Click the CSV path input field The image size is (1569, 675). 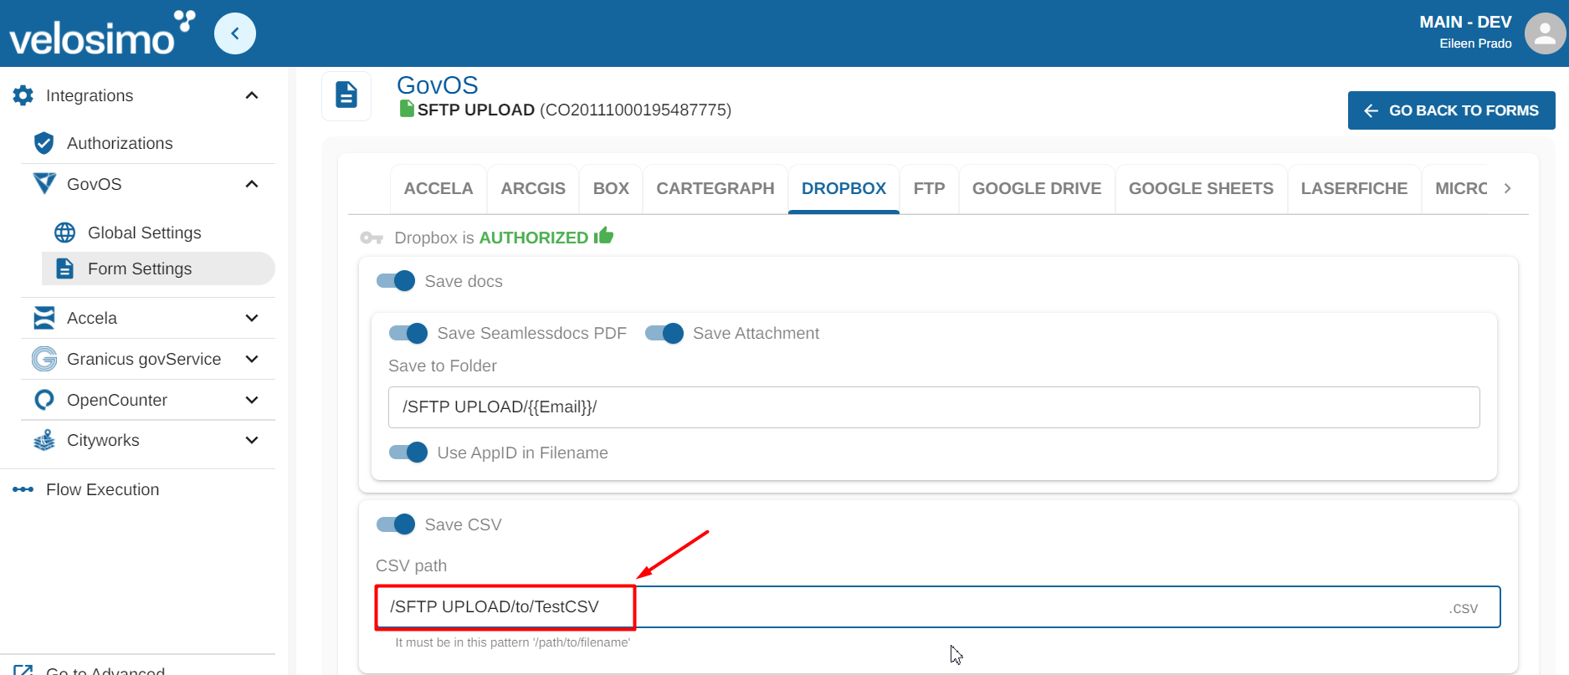click(x=937, y=607)
